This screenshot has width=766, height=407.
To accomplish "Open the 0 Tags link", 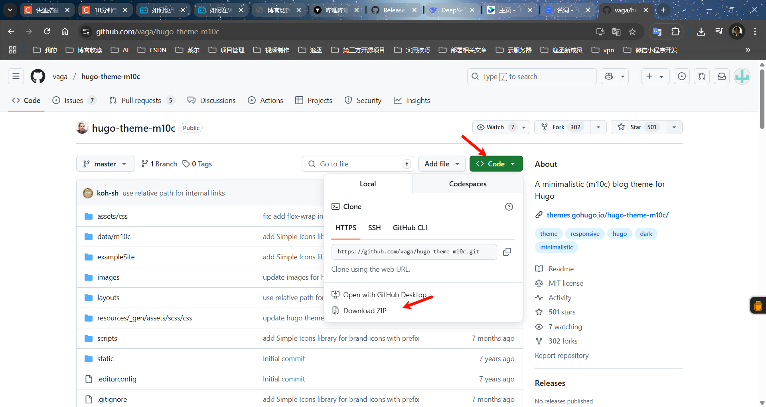I will 197,164.
